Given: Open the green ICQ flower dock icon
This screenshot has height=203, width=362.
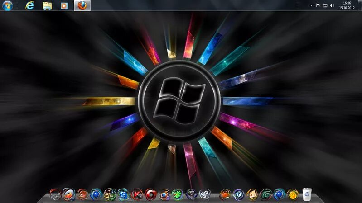Looking at the screenshot, I should [x=177, y=195].
